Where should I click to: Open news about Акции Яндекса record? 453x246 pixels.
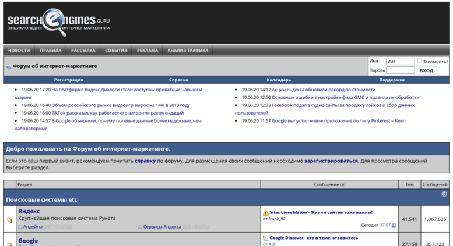324,90
